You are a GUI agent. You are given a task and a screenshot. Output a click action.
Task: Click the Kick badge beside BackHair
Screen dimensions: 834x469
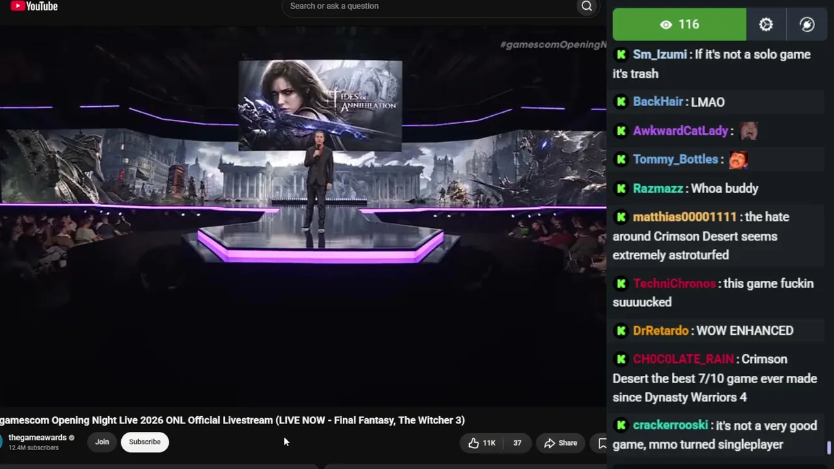621,102
